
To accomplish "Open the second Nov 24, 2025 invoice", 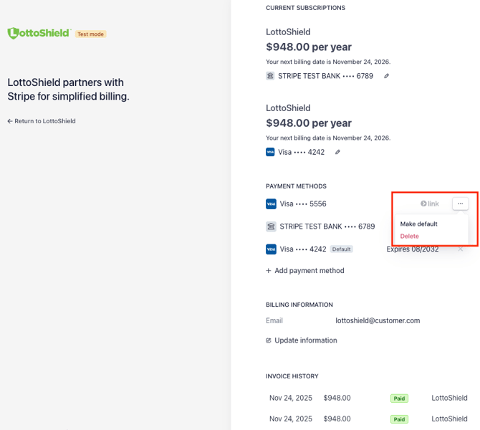I will [290, 419].
